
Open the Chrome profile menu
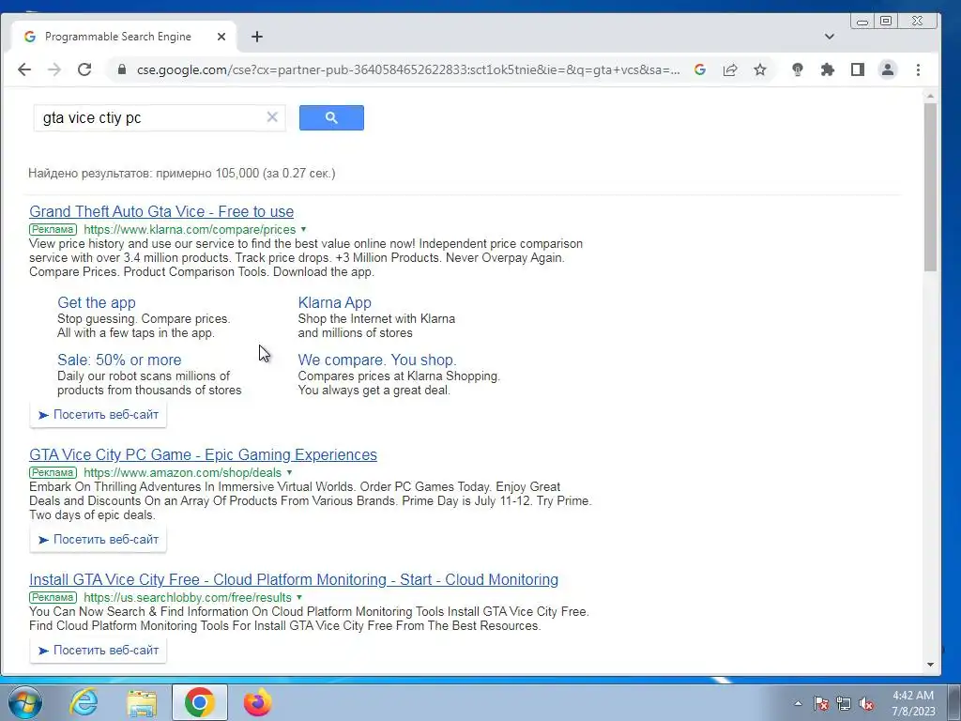[x=888, y=69]
